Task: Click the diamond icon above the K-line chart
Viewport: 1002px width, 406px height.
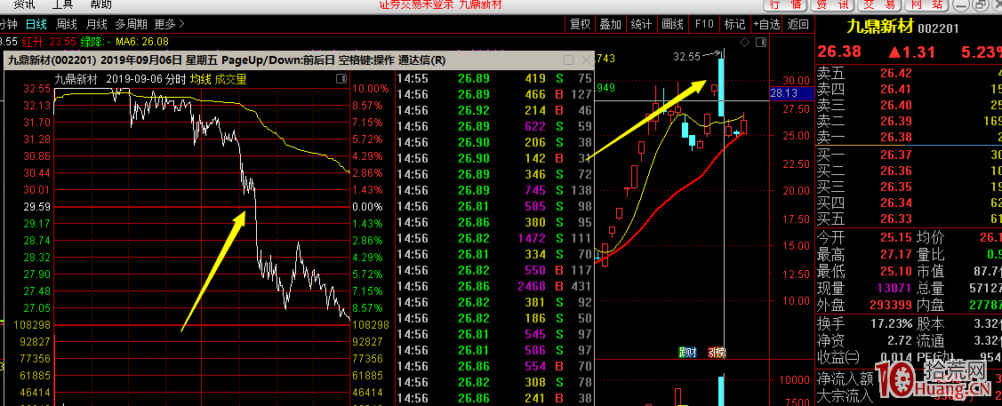Action: click(744, 43)
